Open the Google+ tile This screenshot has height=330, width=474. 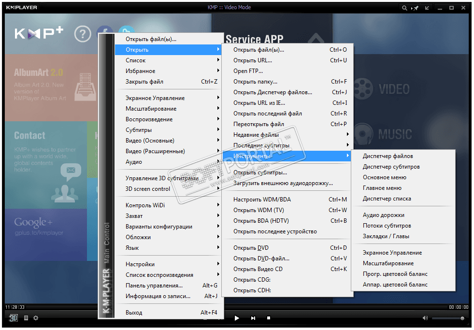pyautogui.click(x=46, y=235)
